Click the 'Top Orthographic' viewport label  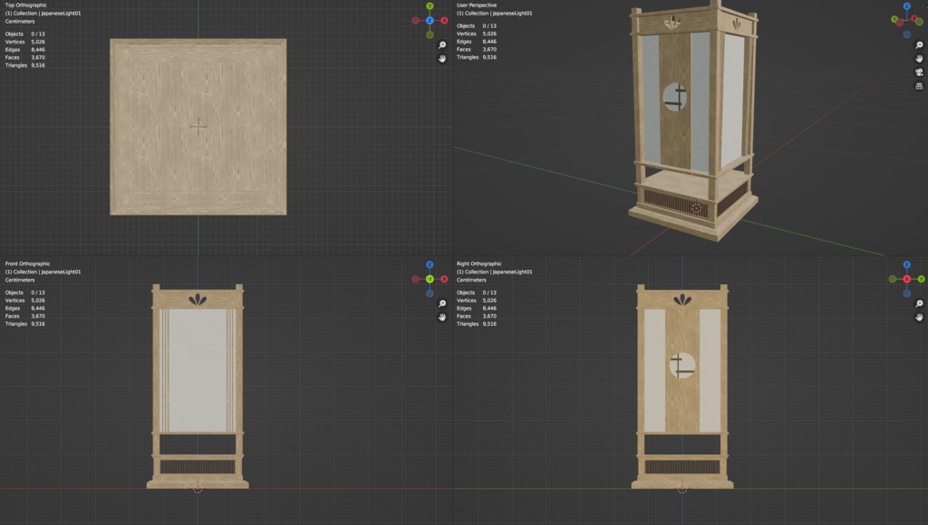coord(26,5)
